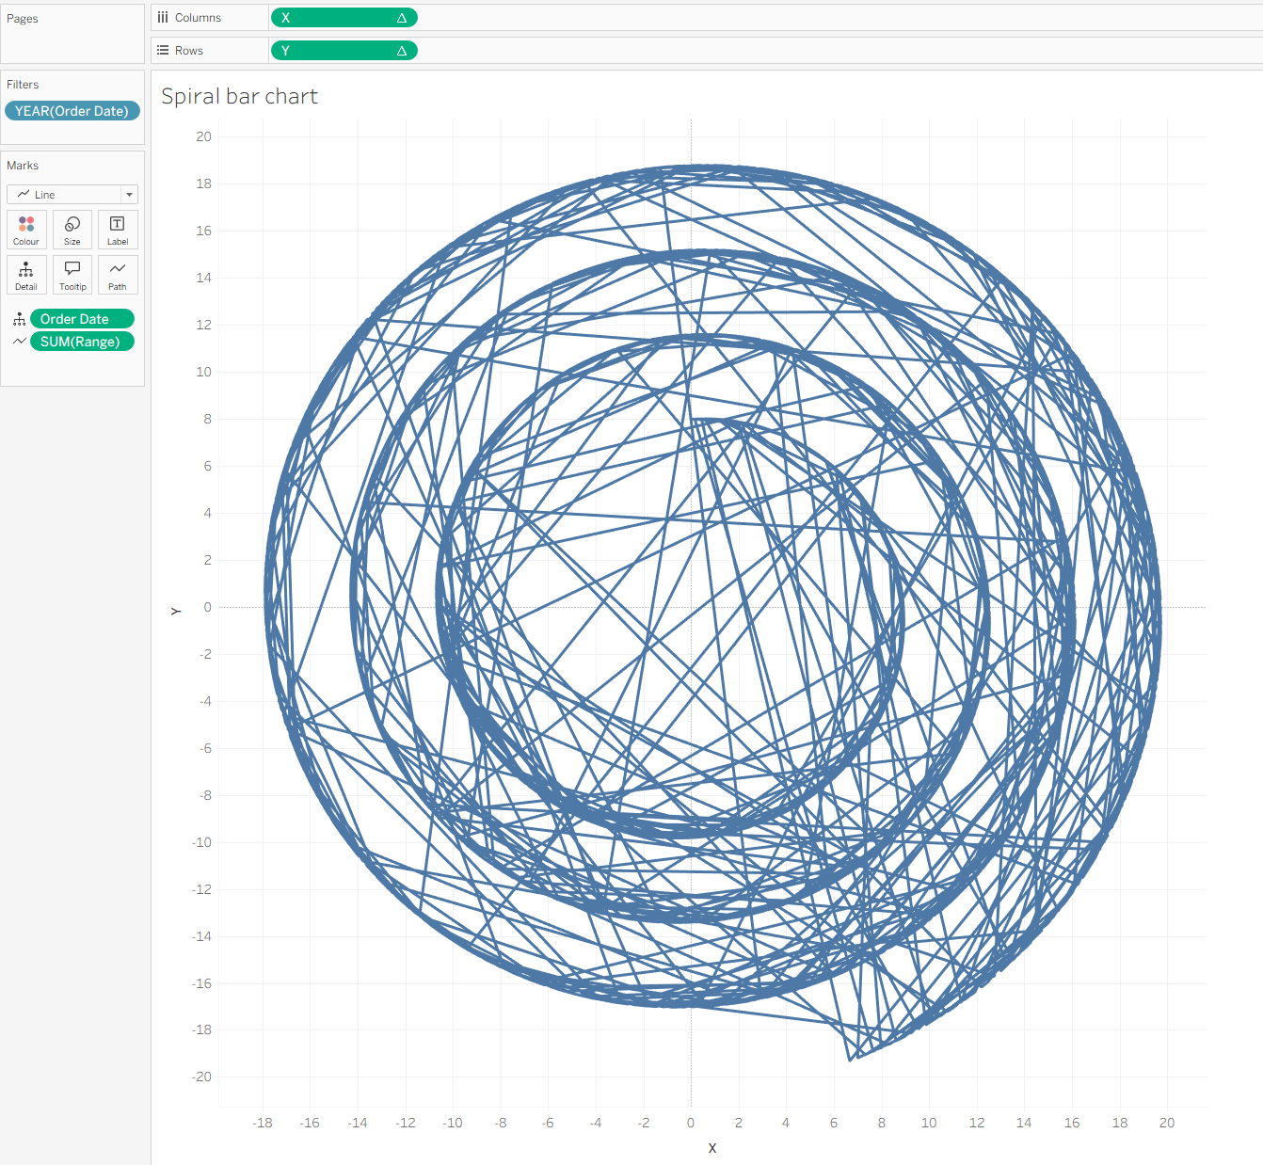Select the Order Date pill in Marks
The height and width of the screenshot is (1165, 1263).
pos(82,319)
